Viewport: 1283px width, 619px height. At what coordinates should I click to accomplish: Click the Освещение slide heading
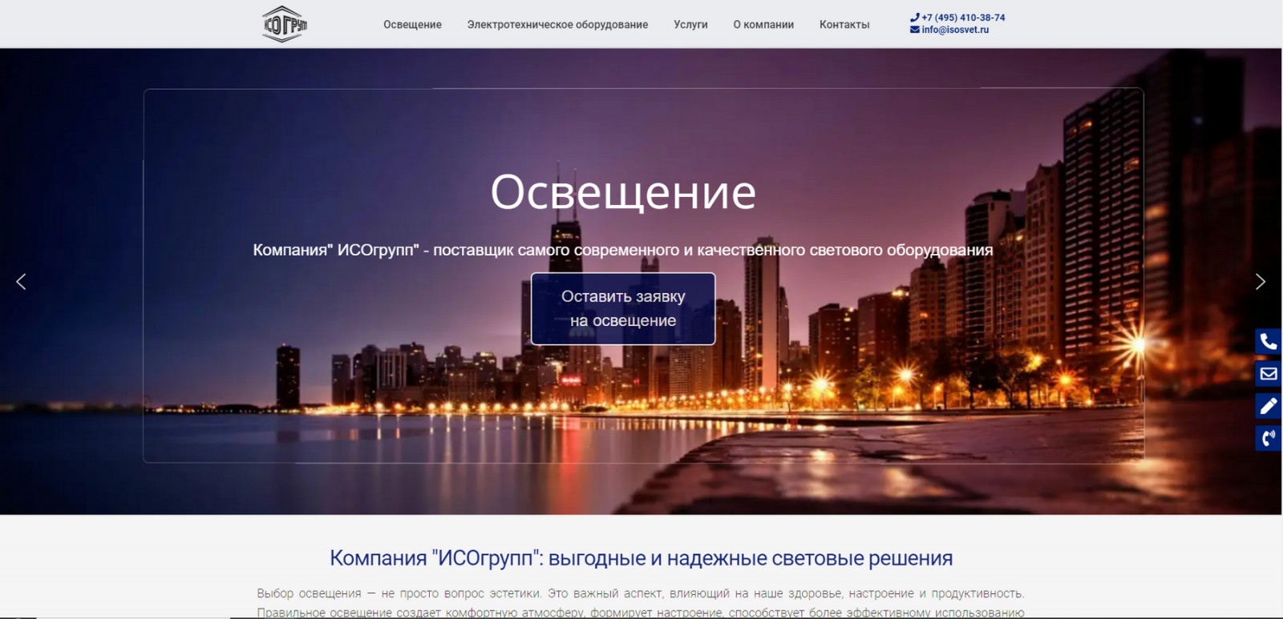[623, 192]
